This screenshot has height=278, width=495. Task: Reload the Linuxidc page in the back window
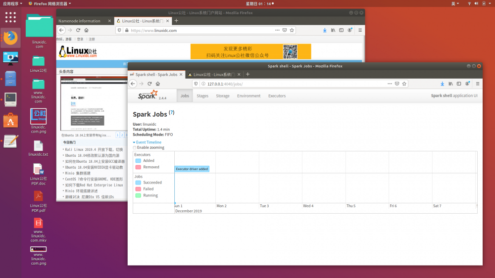point(78,30)
